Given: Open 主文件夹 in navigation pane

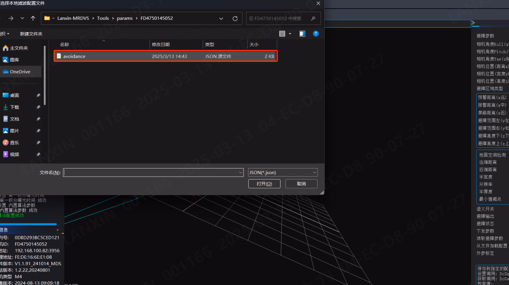Looking at the screenshot, I should coord(19,48).
